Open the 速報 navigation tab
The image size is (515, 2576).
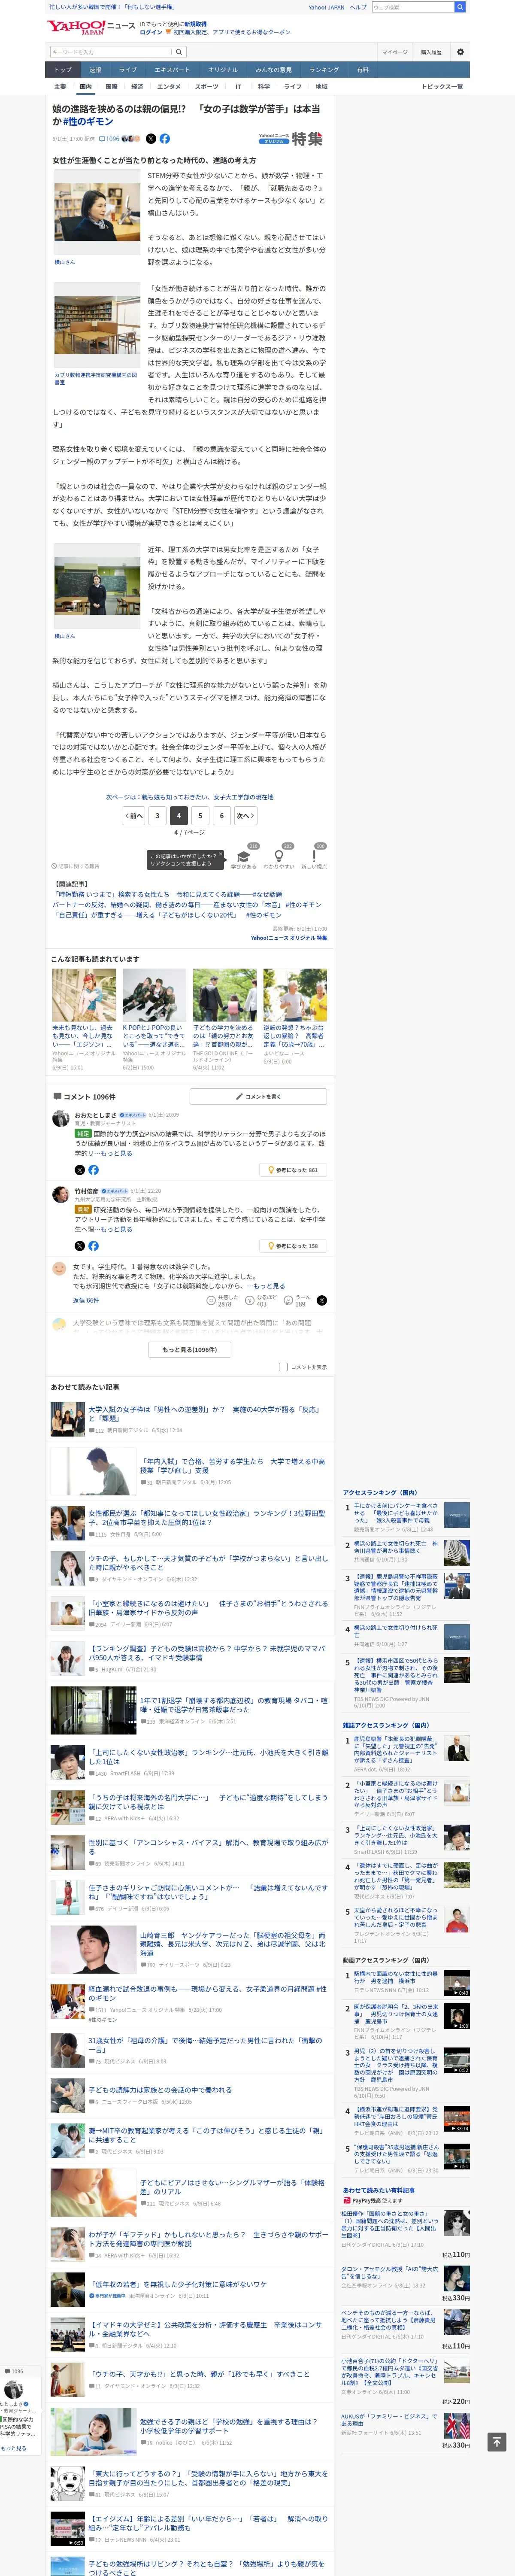click(95, 70)
